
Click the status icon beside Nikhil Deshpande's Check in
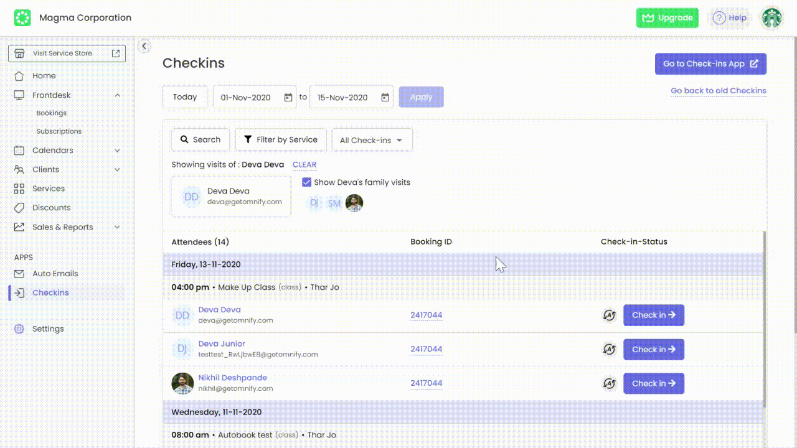[610, 383]
